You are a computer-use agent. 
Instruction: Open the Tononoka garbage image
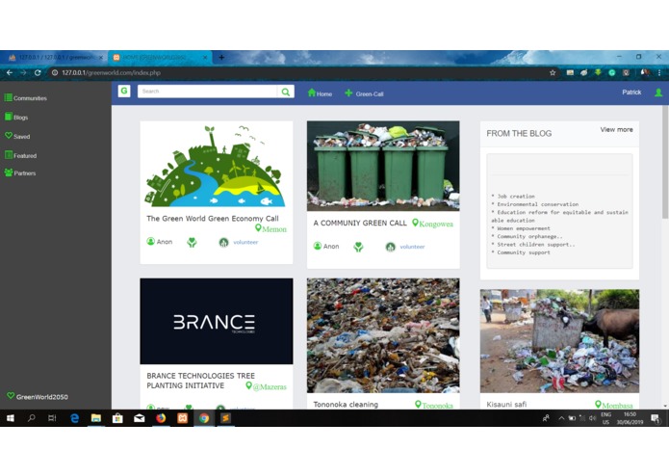point(383,335)
